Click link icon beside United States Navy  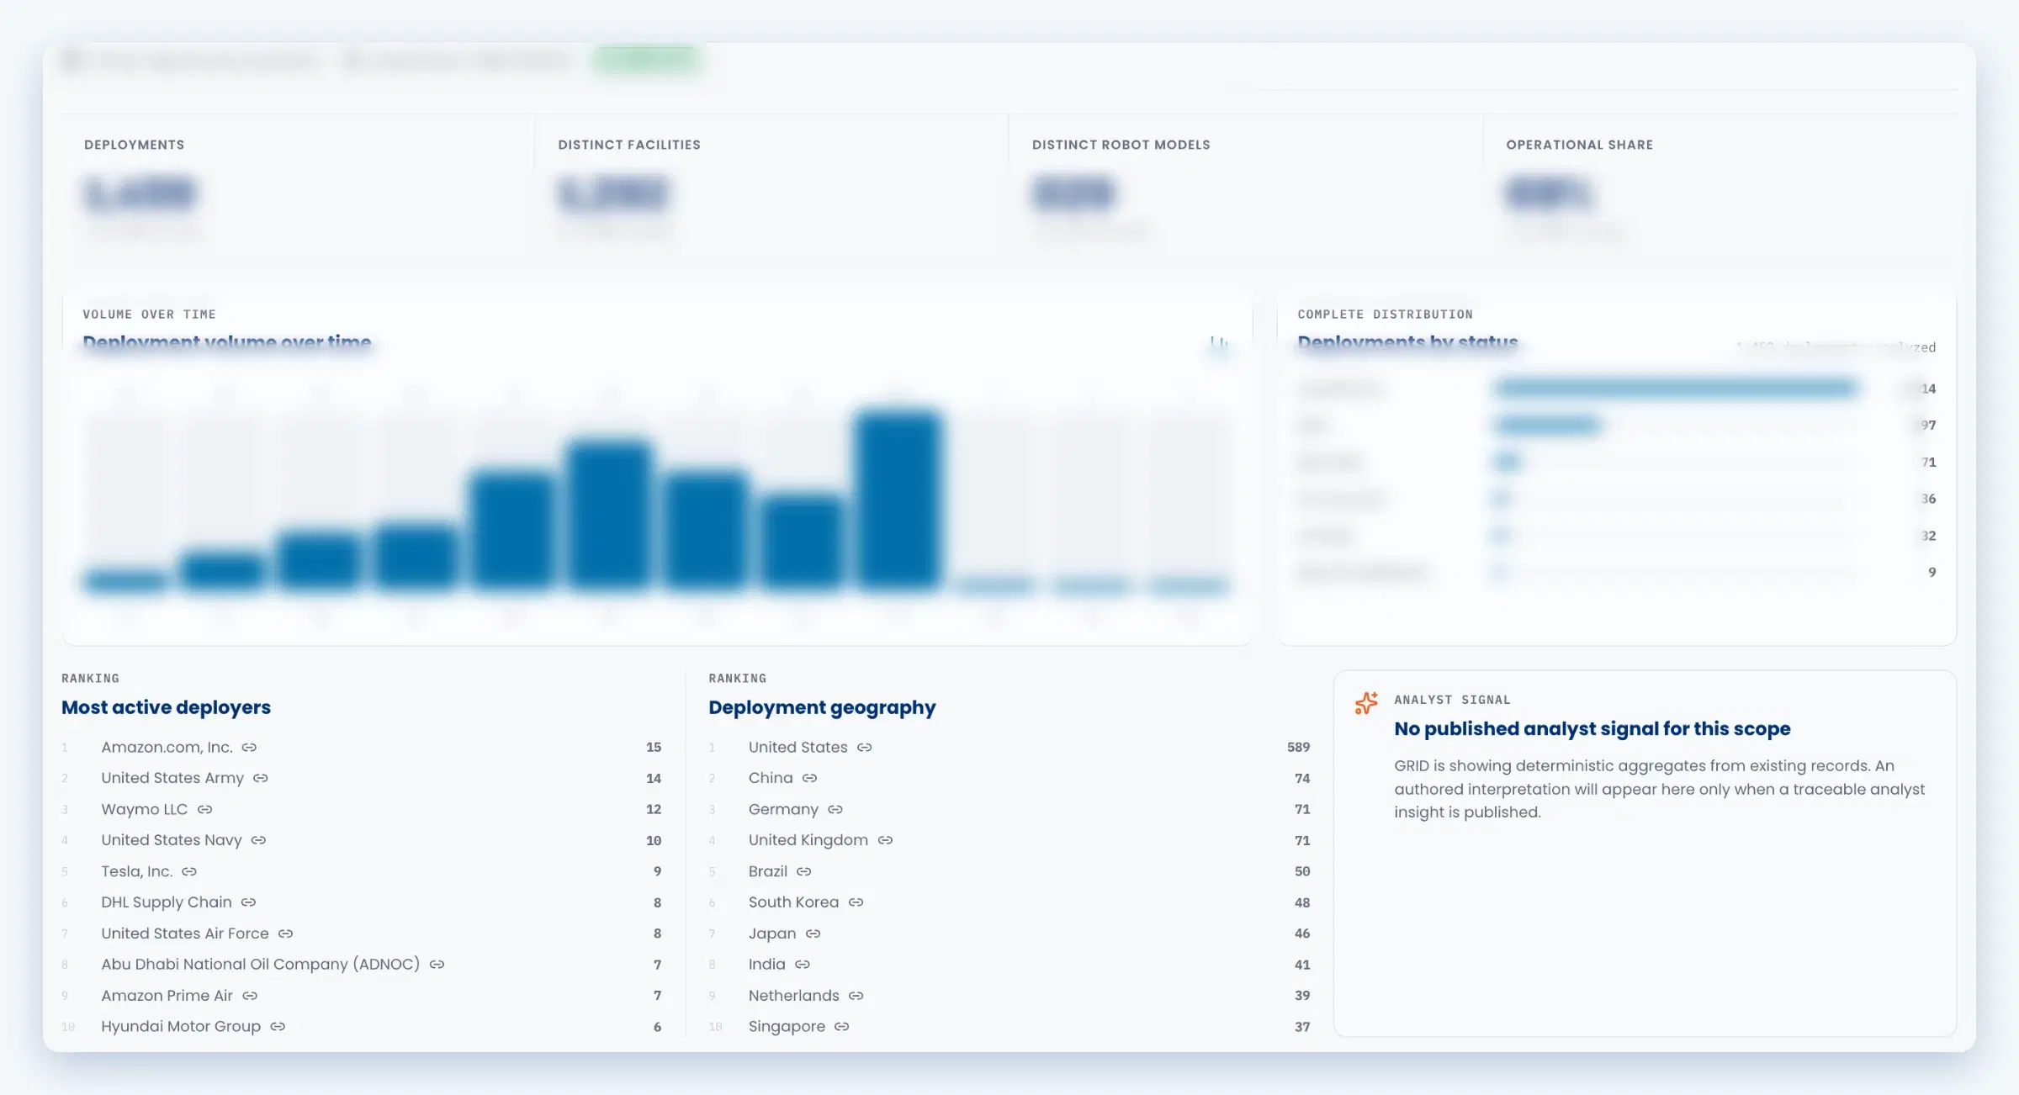(258, 841)
